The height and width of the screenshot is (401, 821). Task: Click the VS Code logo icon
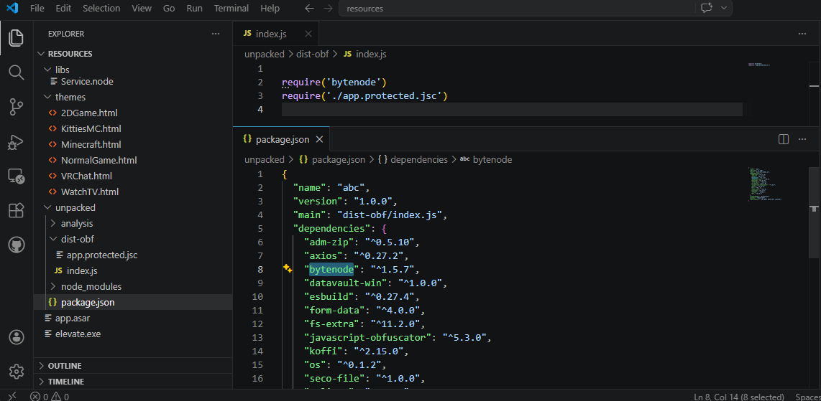pyautogui.click(x=12, y=9)
